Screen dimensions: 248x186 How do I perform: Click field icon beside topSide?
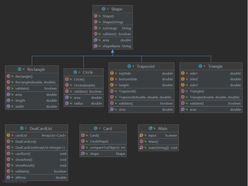[112, 73]
